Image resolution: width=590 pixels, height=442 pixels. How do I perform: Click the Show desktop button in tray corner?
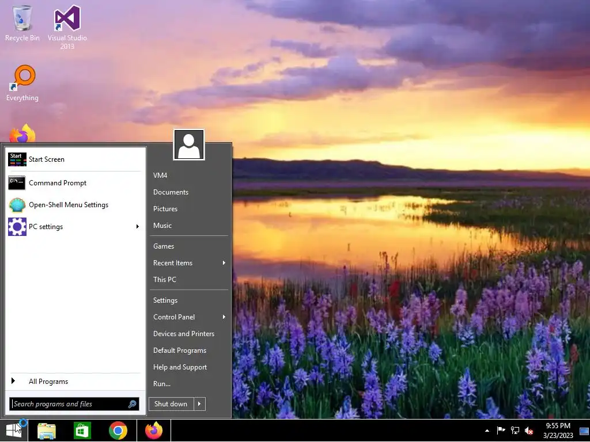tap(584, 430)
